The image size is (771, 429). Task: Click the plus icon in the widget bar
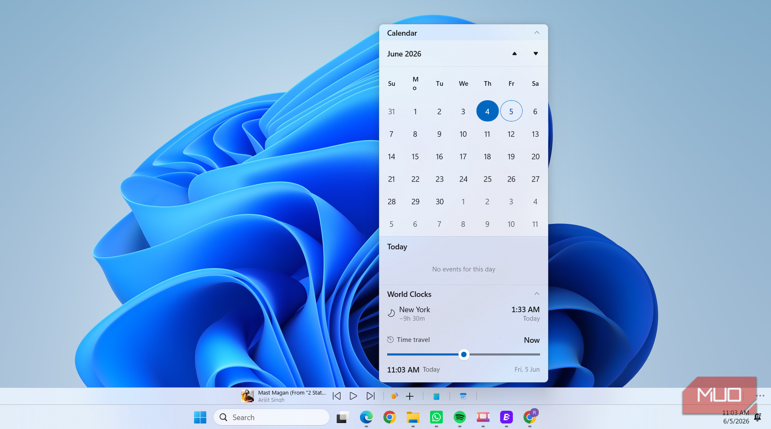pos(410,396)
